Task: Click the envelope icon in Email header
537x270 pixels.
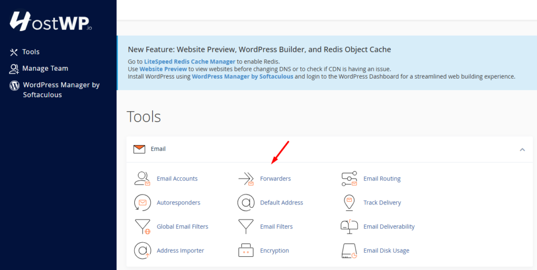Action: click(139, 149)
